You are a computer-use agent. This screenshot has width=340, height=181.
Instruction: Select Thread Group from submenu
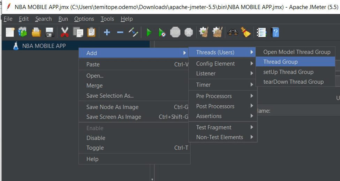296,62
